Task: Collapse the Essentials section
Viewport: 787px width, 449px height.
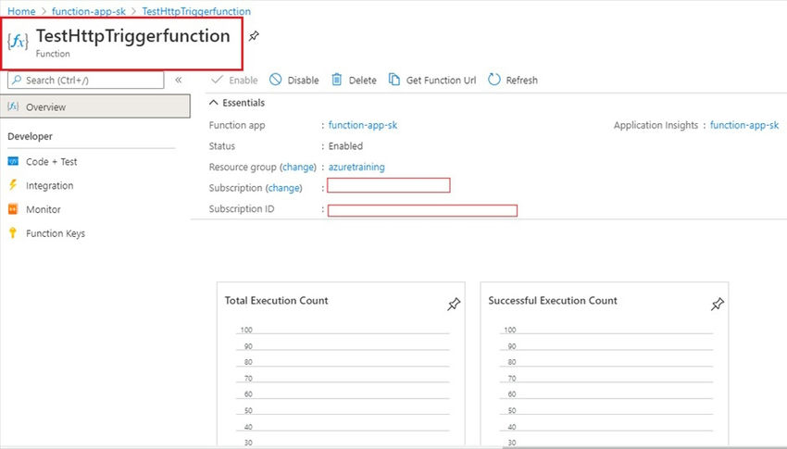Action: pyautogui.click(x=213, y=103)
